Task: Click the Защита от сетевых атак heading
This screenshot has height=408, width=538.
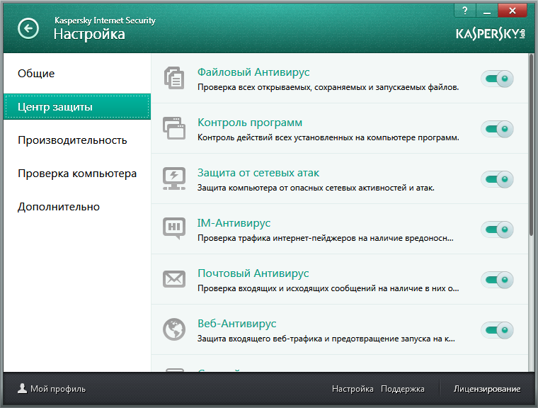Action: click(x=258, y=173)
